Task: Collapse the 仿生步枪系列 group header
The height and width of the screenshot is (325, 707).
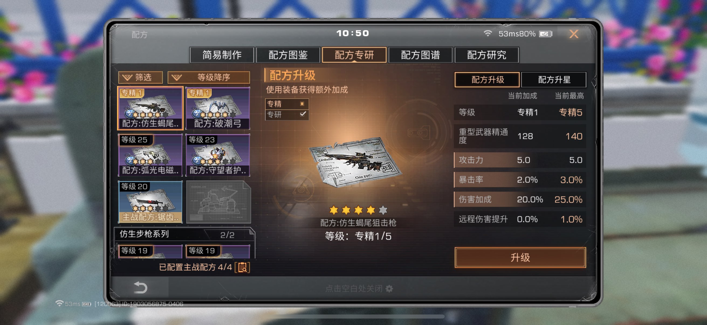Action: pyautogui.click(x=184, y=234)
